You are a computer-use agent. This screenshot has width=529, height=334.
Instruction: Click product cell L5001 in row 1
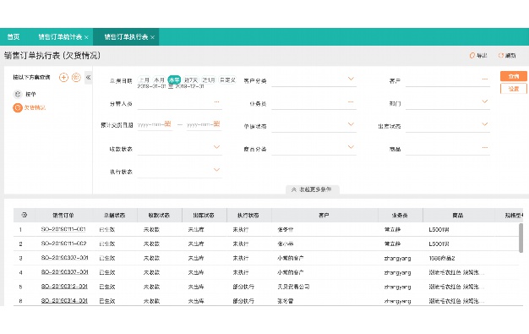coord(439,230)
